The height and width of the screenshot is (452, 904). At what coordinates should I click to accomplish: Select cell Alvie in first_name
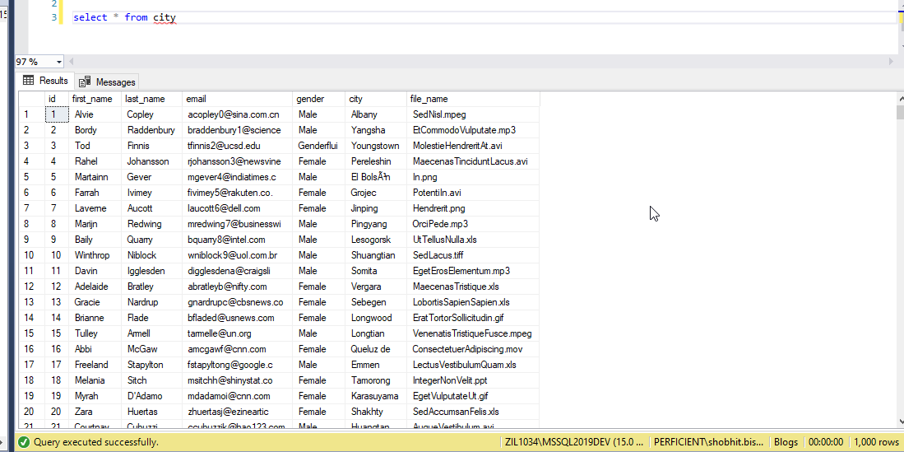(x=95, y=114)
